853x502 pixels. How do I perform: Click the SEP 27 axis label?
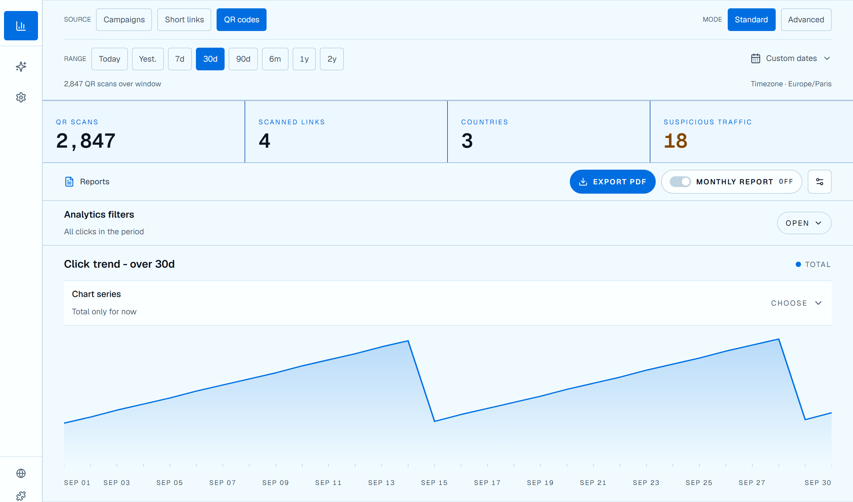pyautogui.click(x=752, y=483)
